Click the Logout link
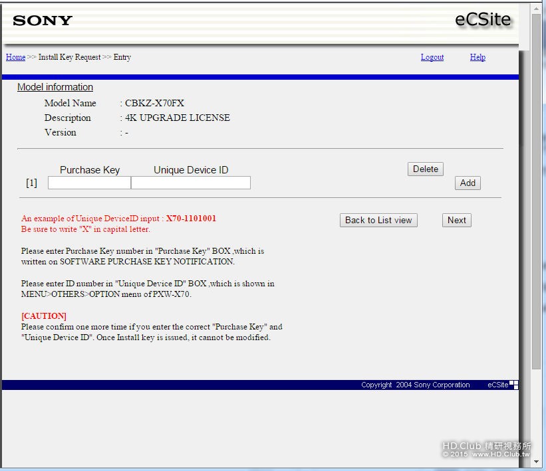Screen dimensions: 546x471 (x=432, y=57)
